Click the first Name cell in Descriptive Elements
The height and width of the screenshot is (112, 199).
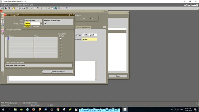tap(21, 39)
